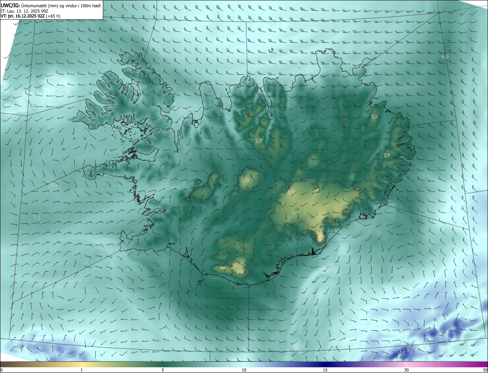Click the 2.9 value on the small glacier

[x=246, y=180]
